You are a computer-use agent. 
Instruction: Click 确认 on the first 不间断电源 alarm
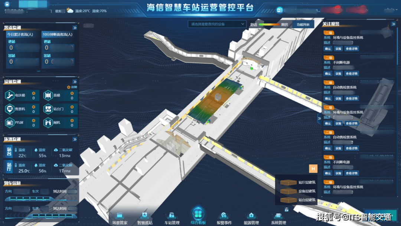327,74
